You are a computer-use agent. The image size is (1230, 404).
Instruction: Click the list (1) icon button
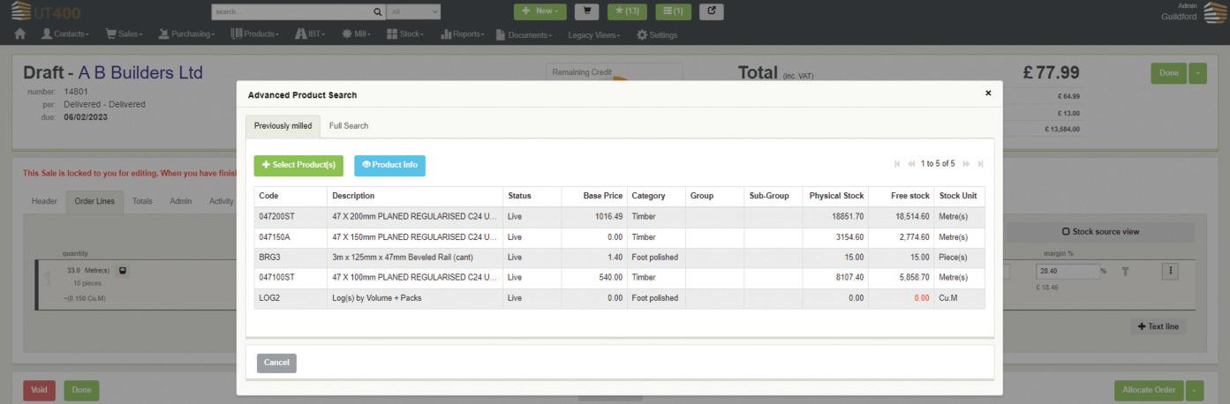[673, 11]
